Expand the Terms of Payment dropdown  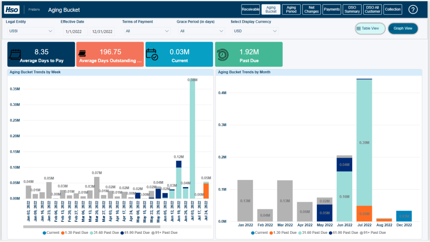(x=147, y=31)
